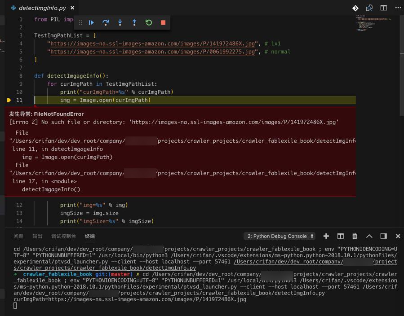Screen dimensions: 404x316
Task: Open the 0061992275.jpg URL on line 5
Action: 152,52
